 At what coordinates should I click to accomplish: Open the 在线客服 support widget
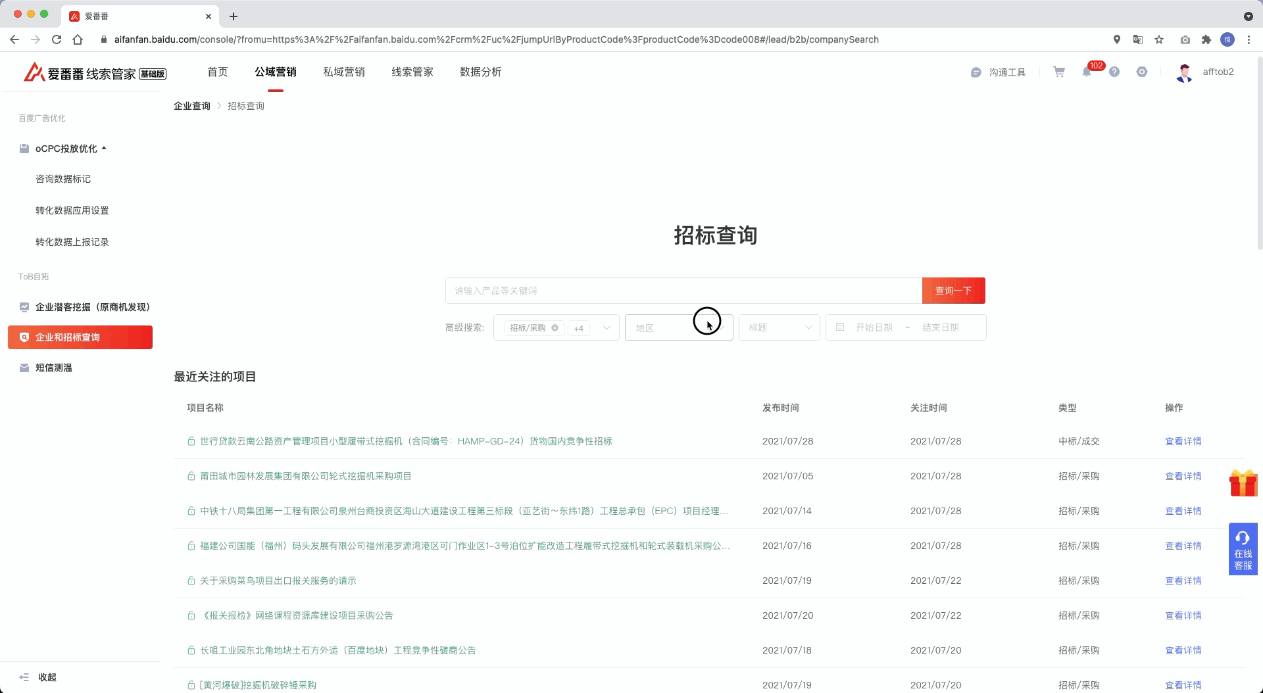1243,549
